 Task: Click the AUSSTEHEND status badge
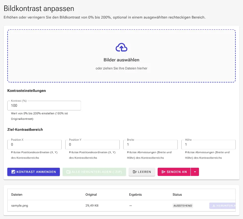[183, 206]
